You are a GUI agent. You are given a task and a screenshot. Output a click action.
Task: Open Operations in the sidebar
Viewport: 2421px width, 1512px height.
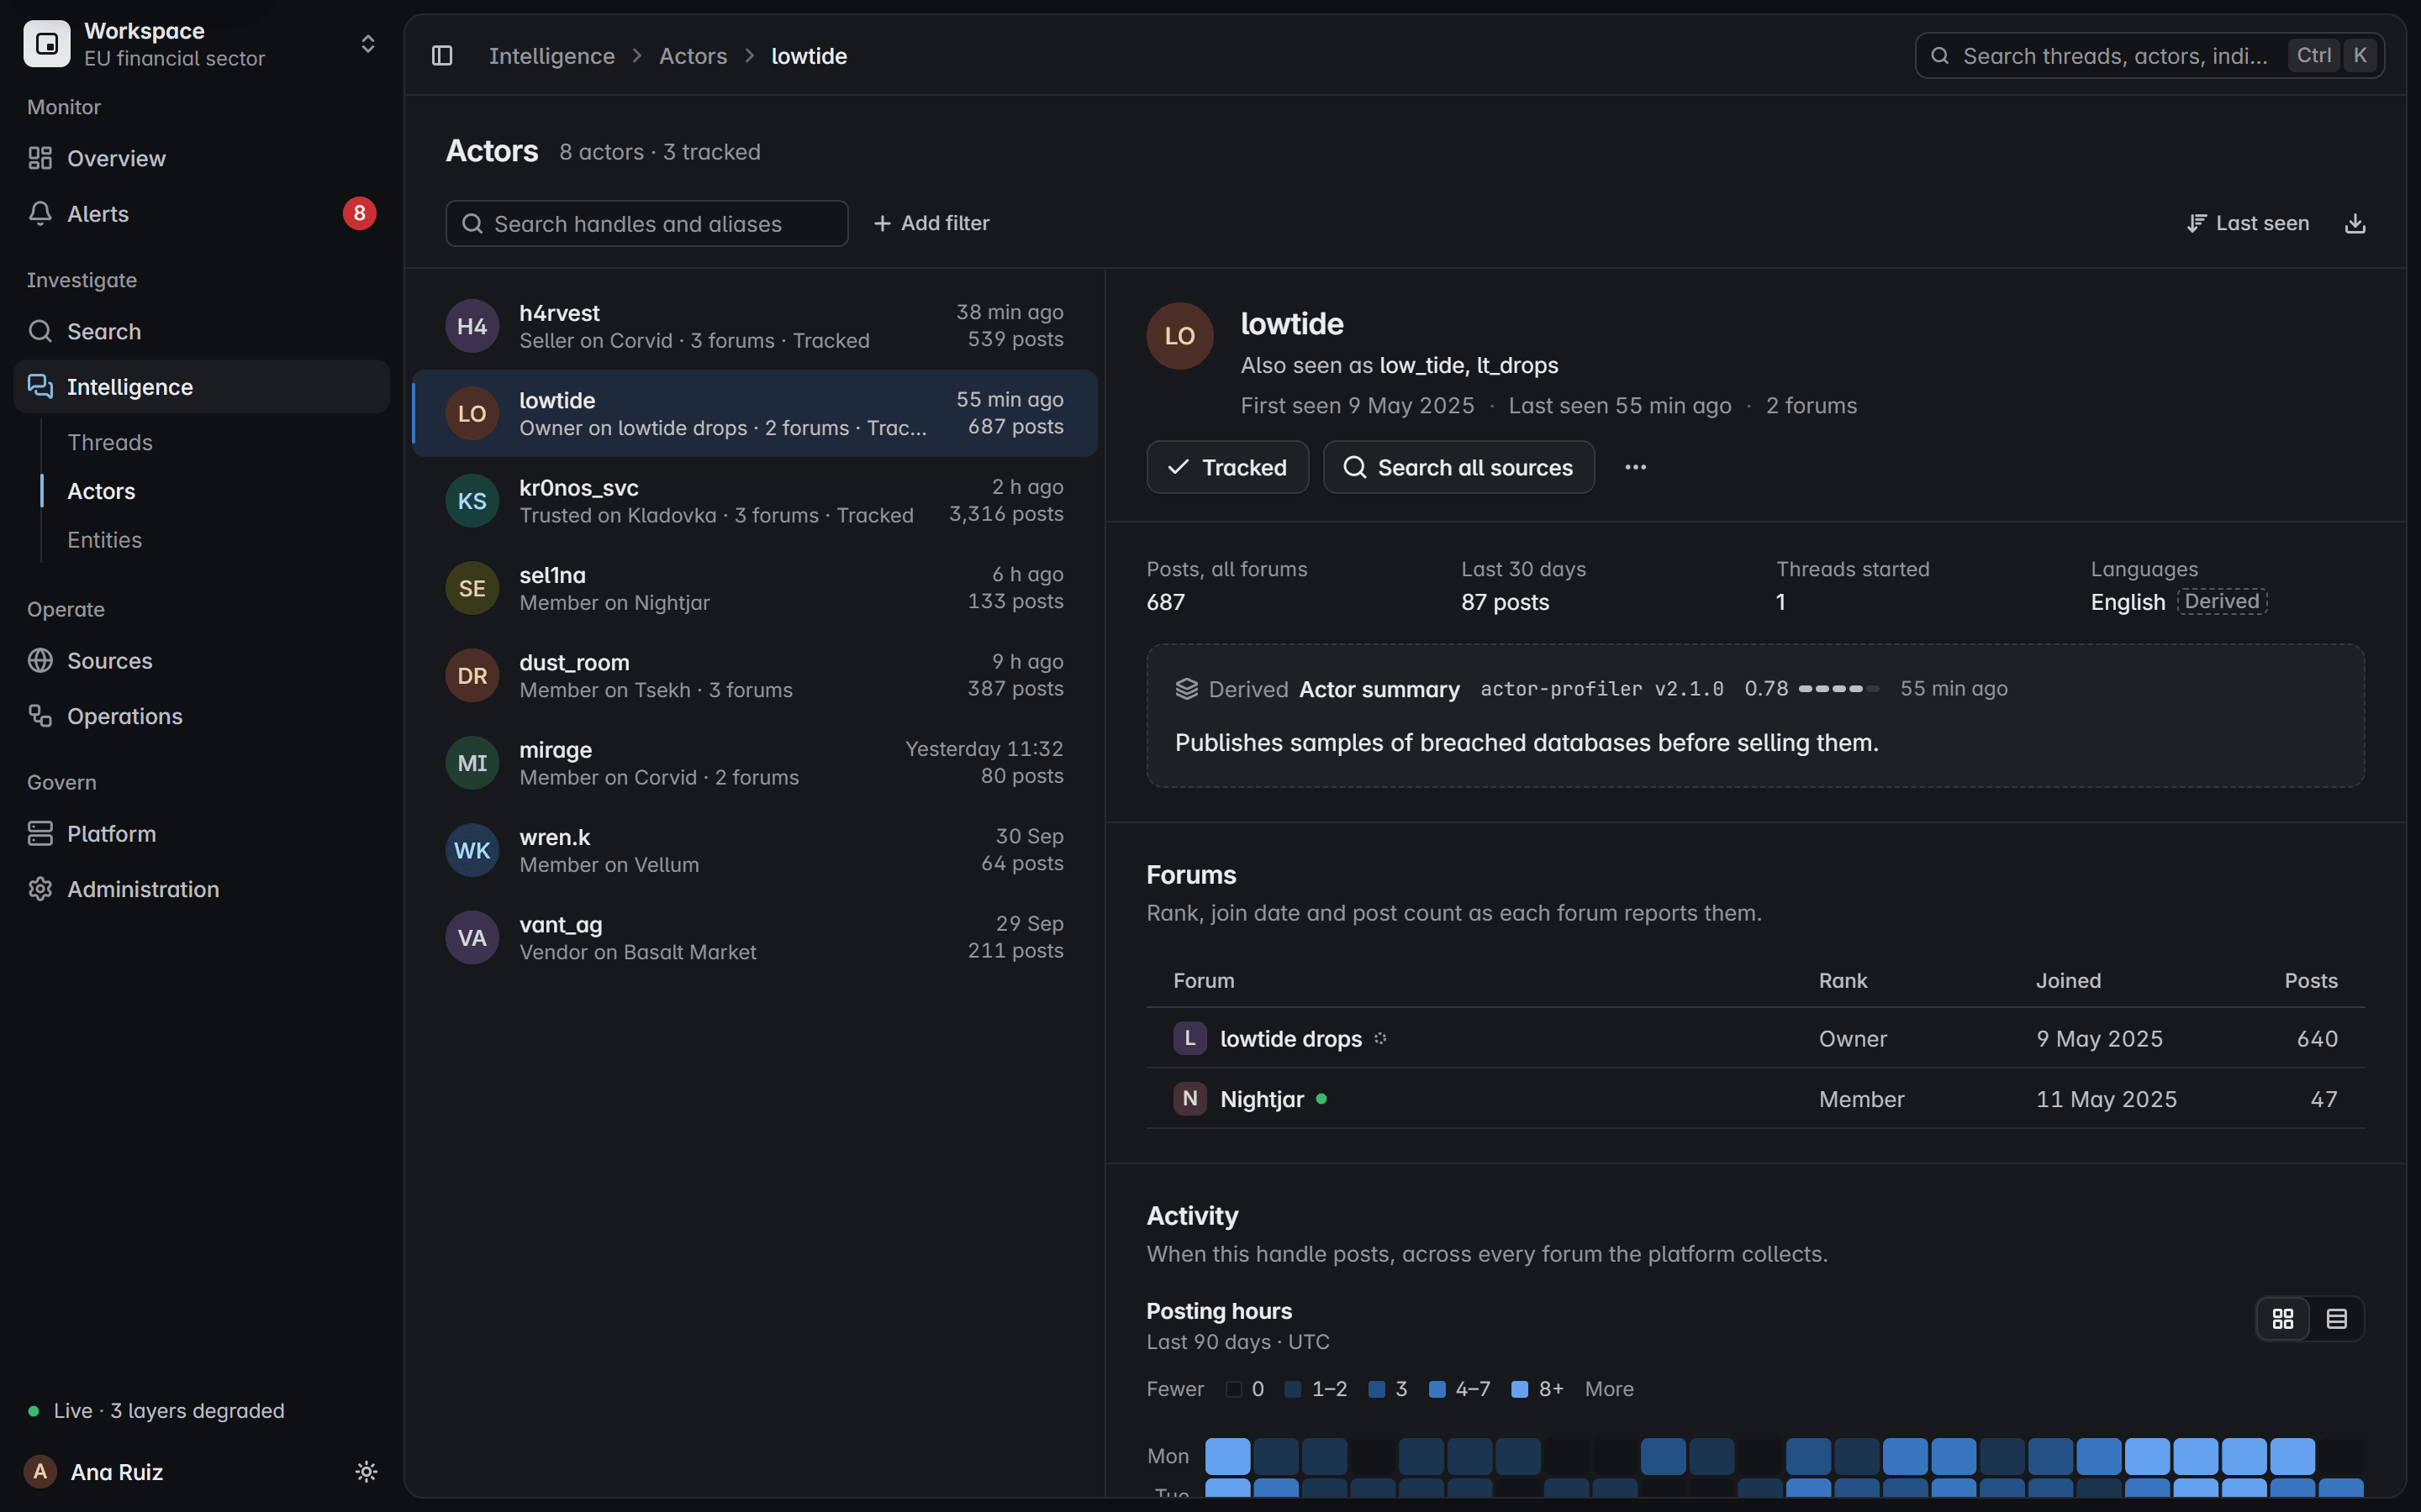coord(201,716)
